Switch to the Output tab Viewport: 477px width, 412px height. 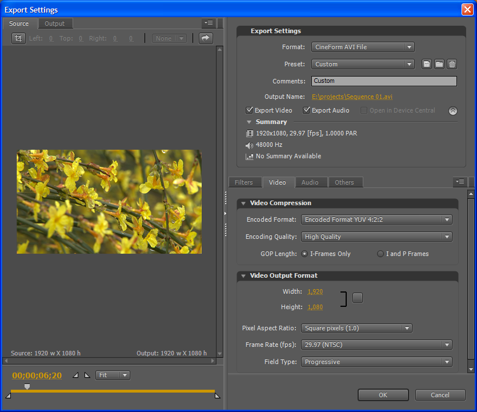click(x=55, y=23)
